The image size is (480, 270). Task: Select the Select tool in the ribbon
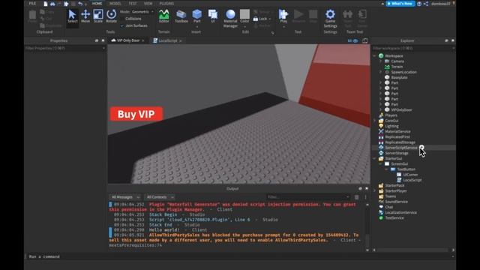[72, 16]
